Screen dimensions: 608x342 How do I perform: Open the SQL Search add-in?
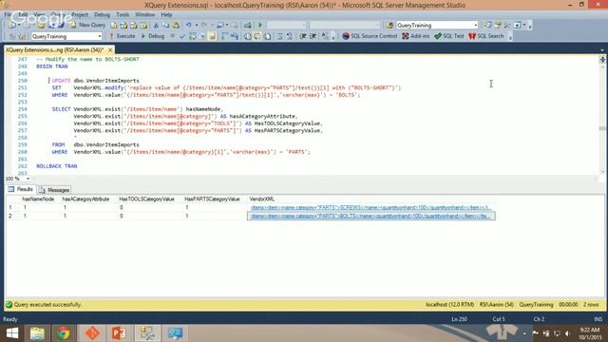(x=486, y=36)
